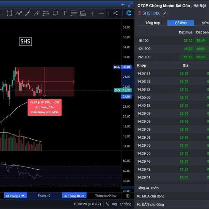
Task: Click the Khớp column header
Action: (x=141, y=65)
